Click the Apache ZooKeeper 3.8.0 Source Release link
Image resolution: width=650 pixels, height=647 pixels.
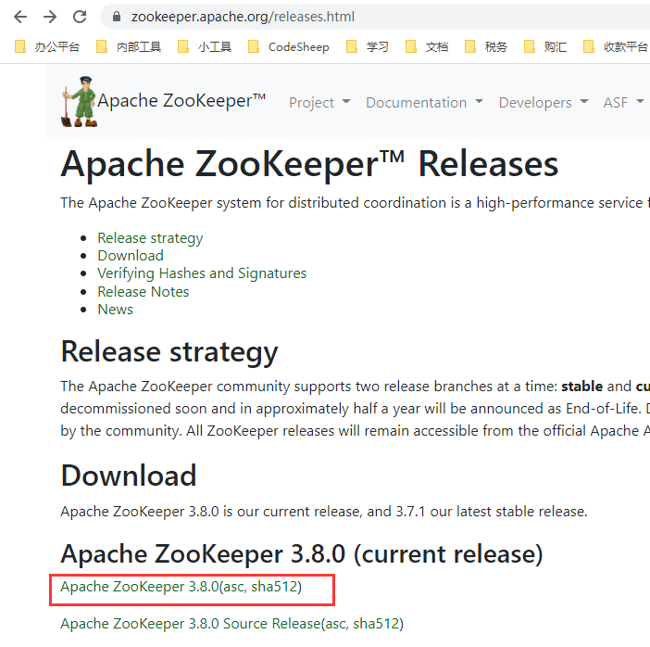pos(189,624)
